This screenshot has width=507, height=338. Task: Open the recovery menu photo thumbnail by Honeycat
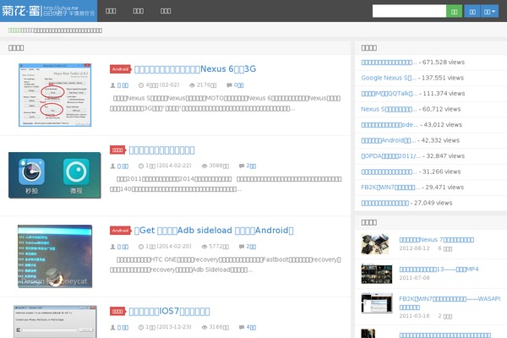(x=55, y=256)
